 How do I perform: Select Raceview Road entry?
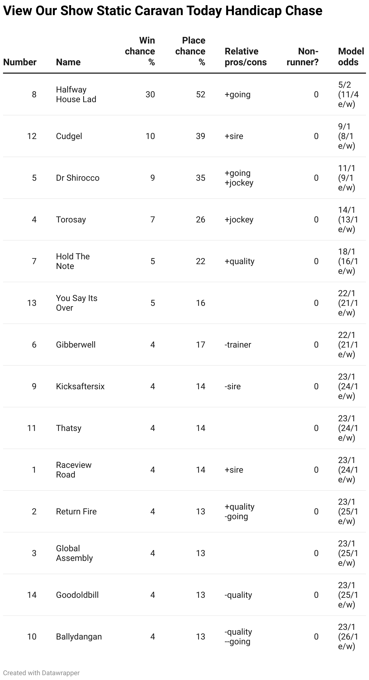[73, 470]
